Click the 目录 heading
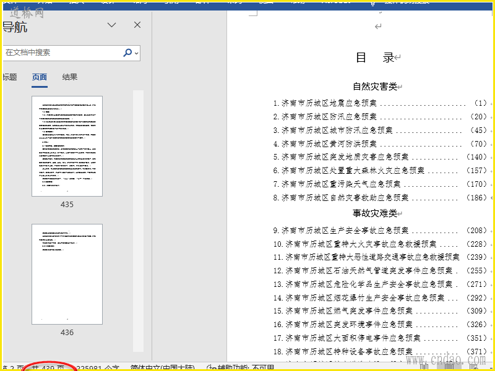 pyautogui.click(x=375, y=58)
